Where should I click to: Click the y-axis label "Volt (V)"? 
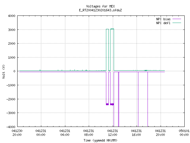(x=4, y=71)
